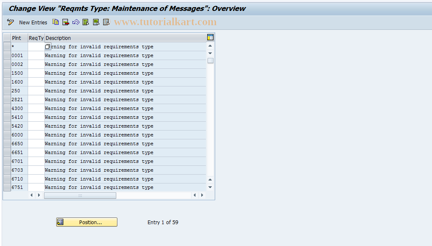
Task: Open the table configuration icon above the scrollbar
Action: tap(210, 37)
